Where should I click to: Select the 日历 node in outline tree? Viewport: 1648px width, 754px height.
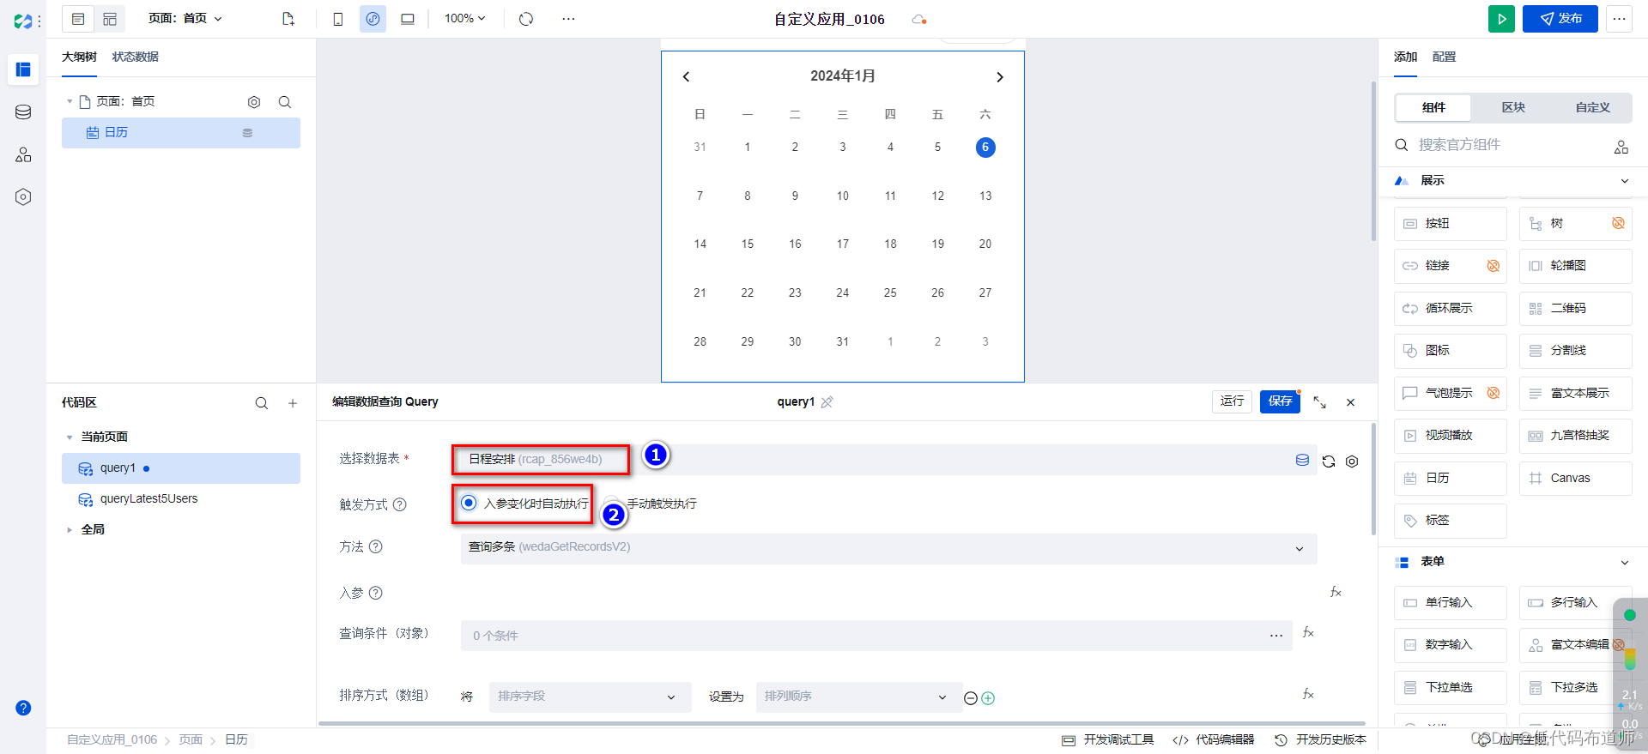[x=181, y=133]
